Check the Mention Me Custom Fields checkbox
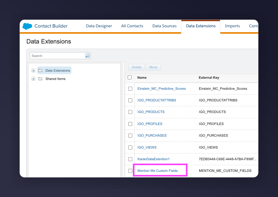 tap(130, 171)
